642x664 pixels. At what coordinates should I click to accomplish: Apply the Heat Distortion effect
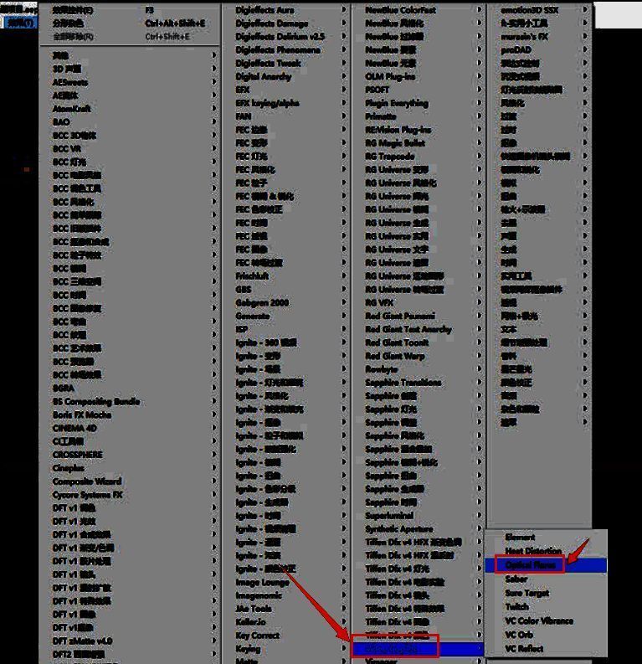[x=533, y=551]
